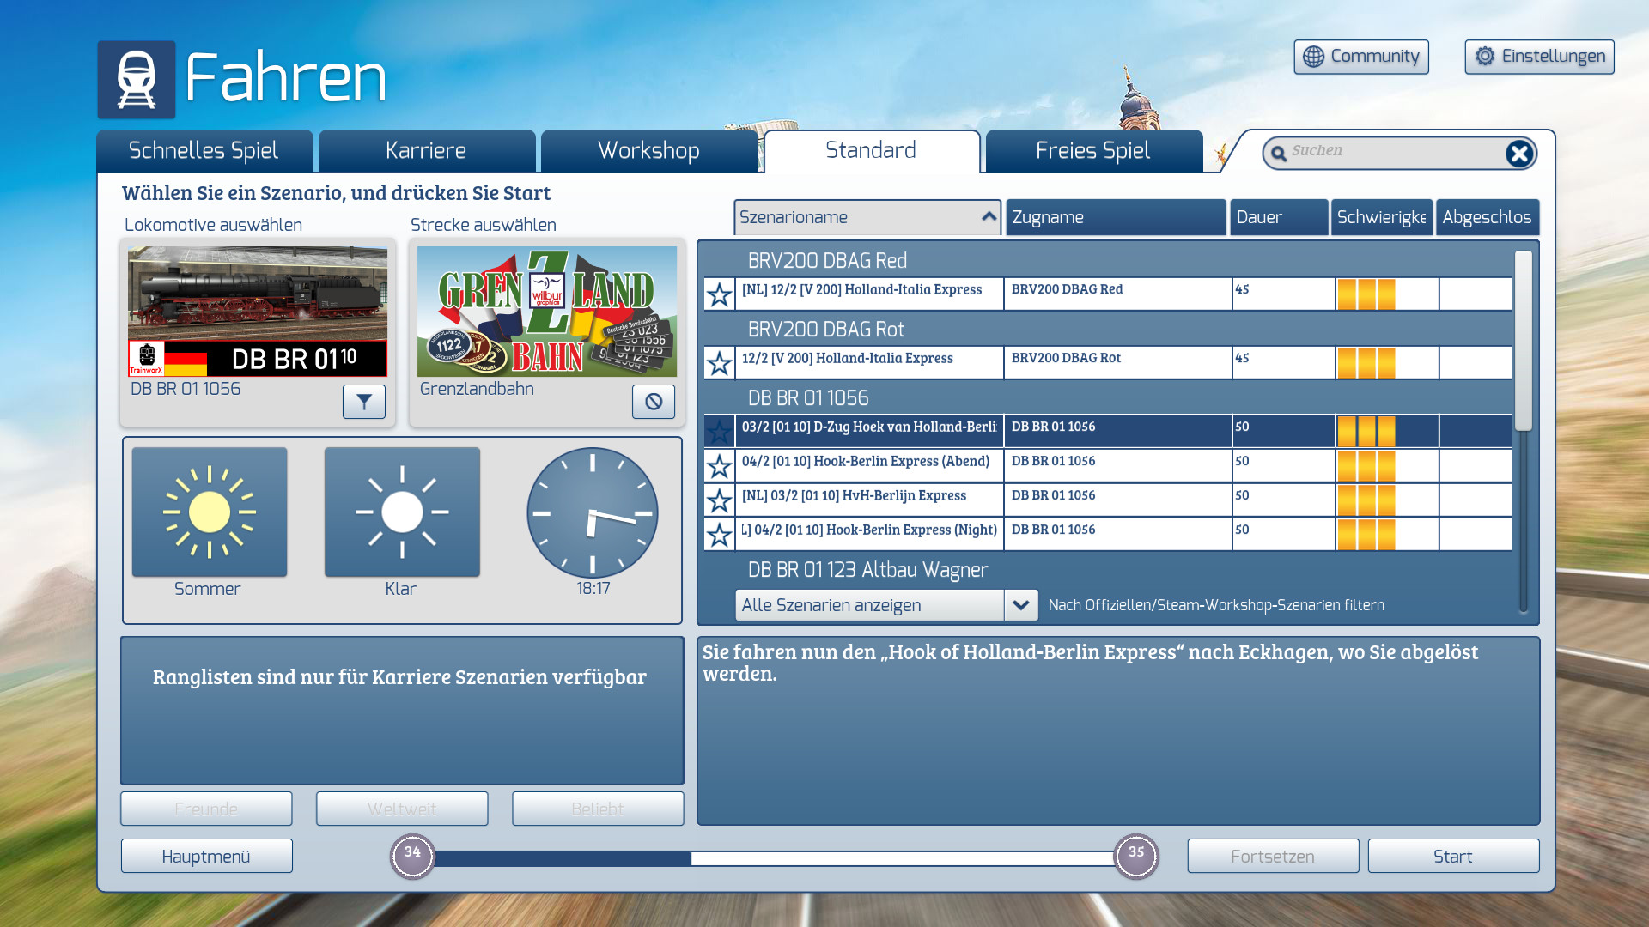
Task: Open Community via the globe button
Action: (x=1361, y=57)
